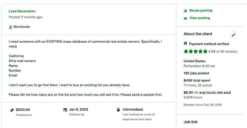Click the green five-star rating
The height and width of the screenshot is (128, 247).
click(x=196, y=51)
